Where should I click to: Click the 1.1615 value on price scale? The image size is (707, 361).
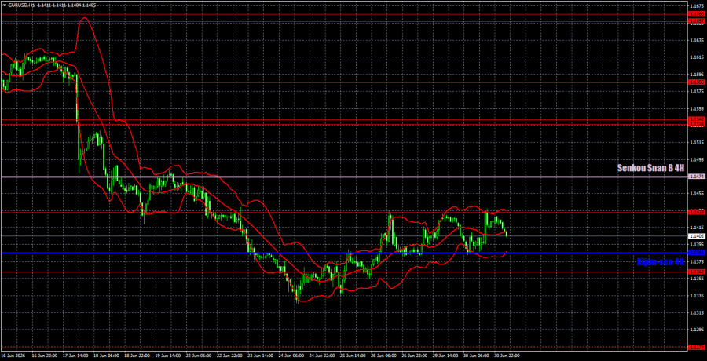click(x=697, y=57)
